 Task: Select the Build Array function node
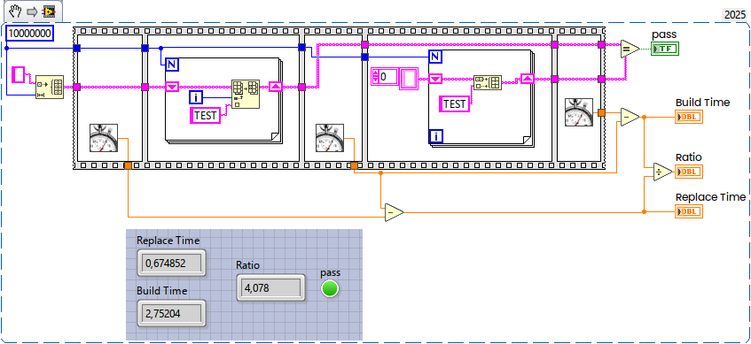tap(488, 82)
